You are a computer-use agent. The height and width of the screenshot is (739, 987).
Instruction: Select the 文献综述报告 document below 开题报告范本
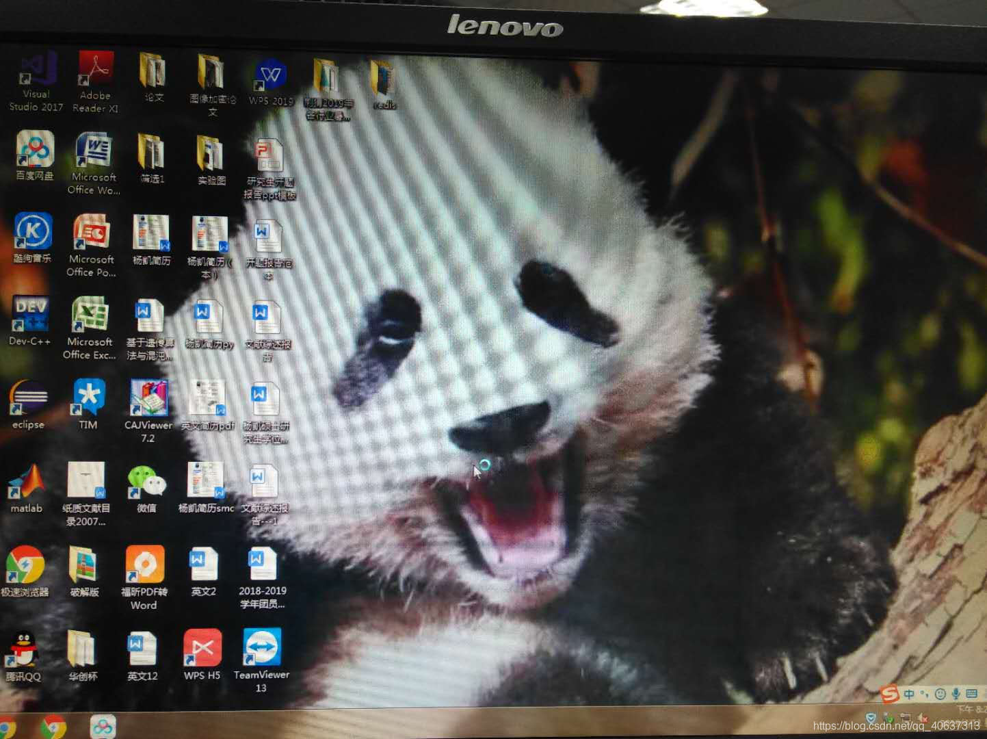coord(267,332)
